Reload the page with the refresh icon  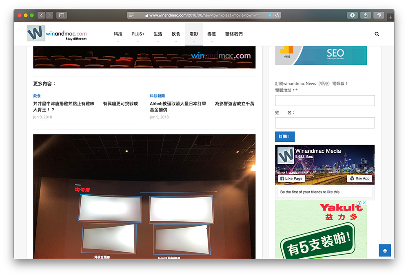click(277, 15)
